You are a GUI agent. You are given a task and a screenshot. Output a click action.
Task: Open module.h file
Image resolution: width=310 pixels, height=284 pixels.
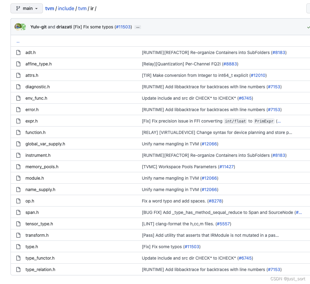(35, 178)
